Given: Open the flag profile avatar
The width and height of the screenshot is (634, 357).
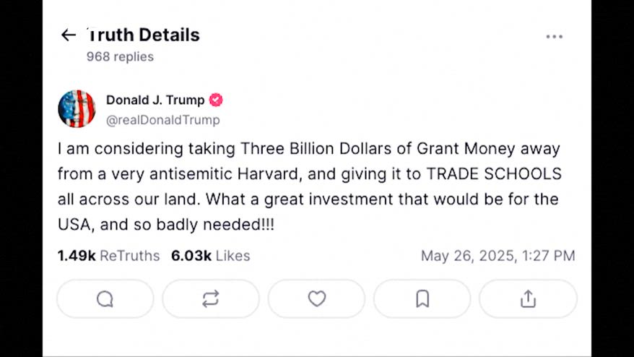Looking at the screenshot, I should [x=77, y=109].
